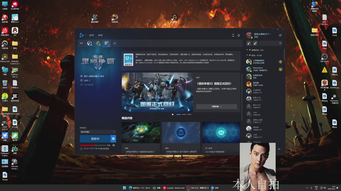
Task: Select friend iNnovation in the list
Action: (x=264, y=69)
